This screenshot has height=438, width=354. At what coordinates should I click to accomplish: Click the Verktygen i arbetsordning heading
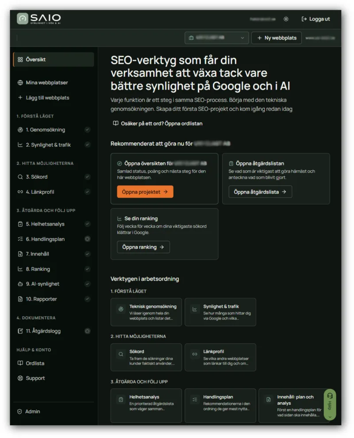tap(145, 279)
